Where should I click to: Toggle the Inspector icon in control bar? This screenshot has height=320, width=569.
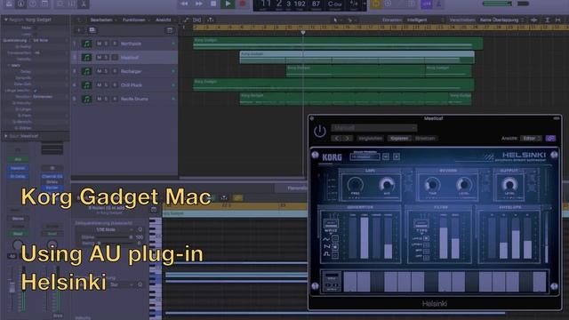(x=21, y=4)
